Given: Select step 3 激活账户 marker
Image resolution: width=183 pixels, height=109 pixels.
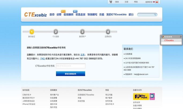Looking at the screenshot, I should 82,32.
